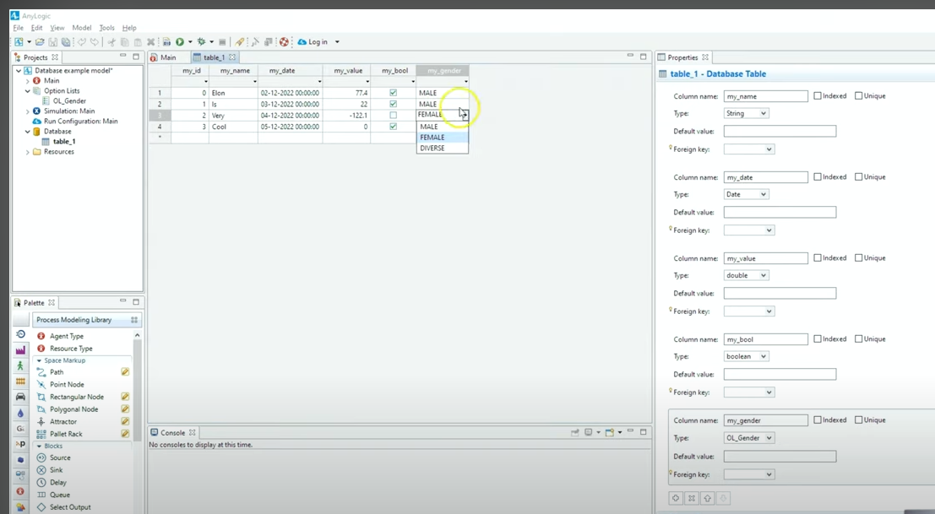Open the Road Traffic Library car icon
The image size is (935, 514).
coord(20,397)
